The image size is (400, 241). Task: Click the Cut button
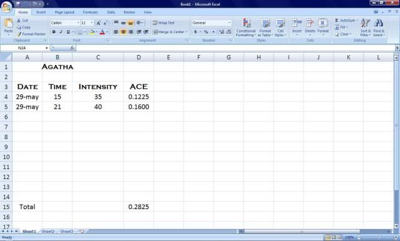click(23, 20)
